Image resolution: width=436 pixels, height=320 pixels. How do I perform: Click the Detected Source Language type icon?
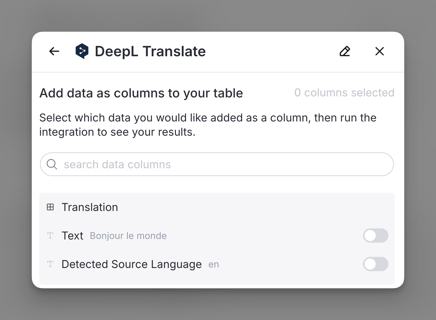(50, 264)
